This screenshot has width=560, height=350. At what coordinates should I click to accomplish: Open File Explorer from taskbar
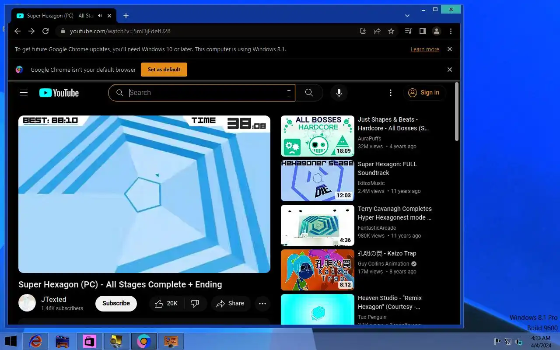[63, 341]
